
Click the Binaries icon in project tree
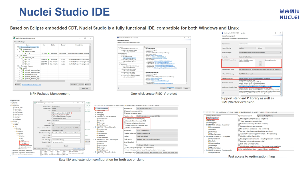(12, 102)
